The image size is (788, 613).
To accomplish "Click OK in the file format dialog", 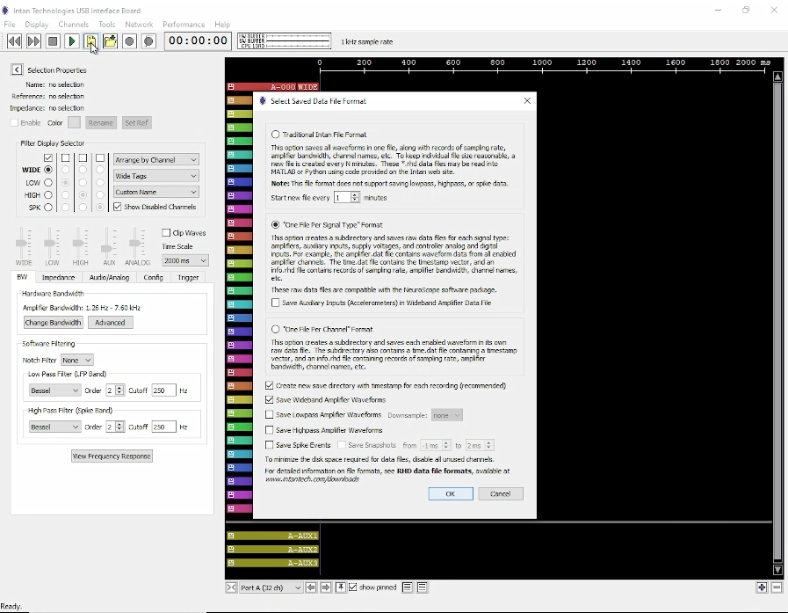I will pyautogui.click(x=451, y=493).
